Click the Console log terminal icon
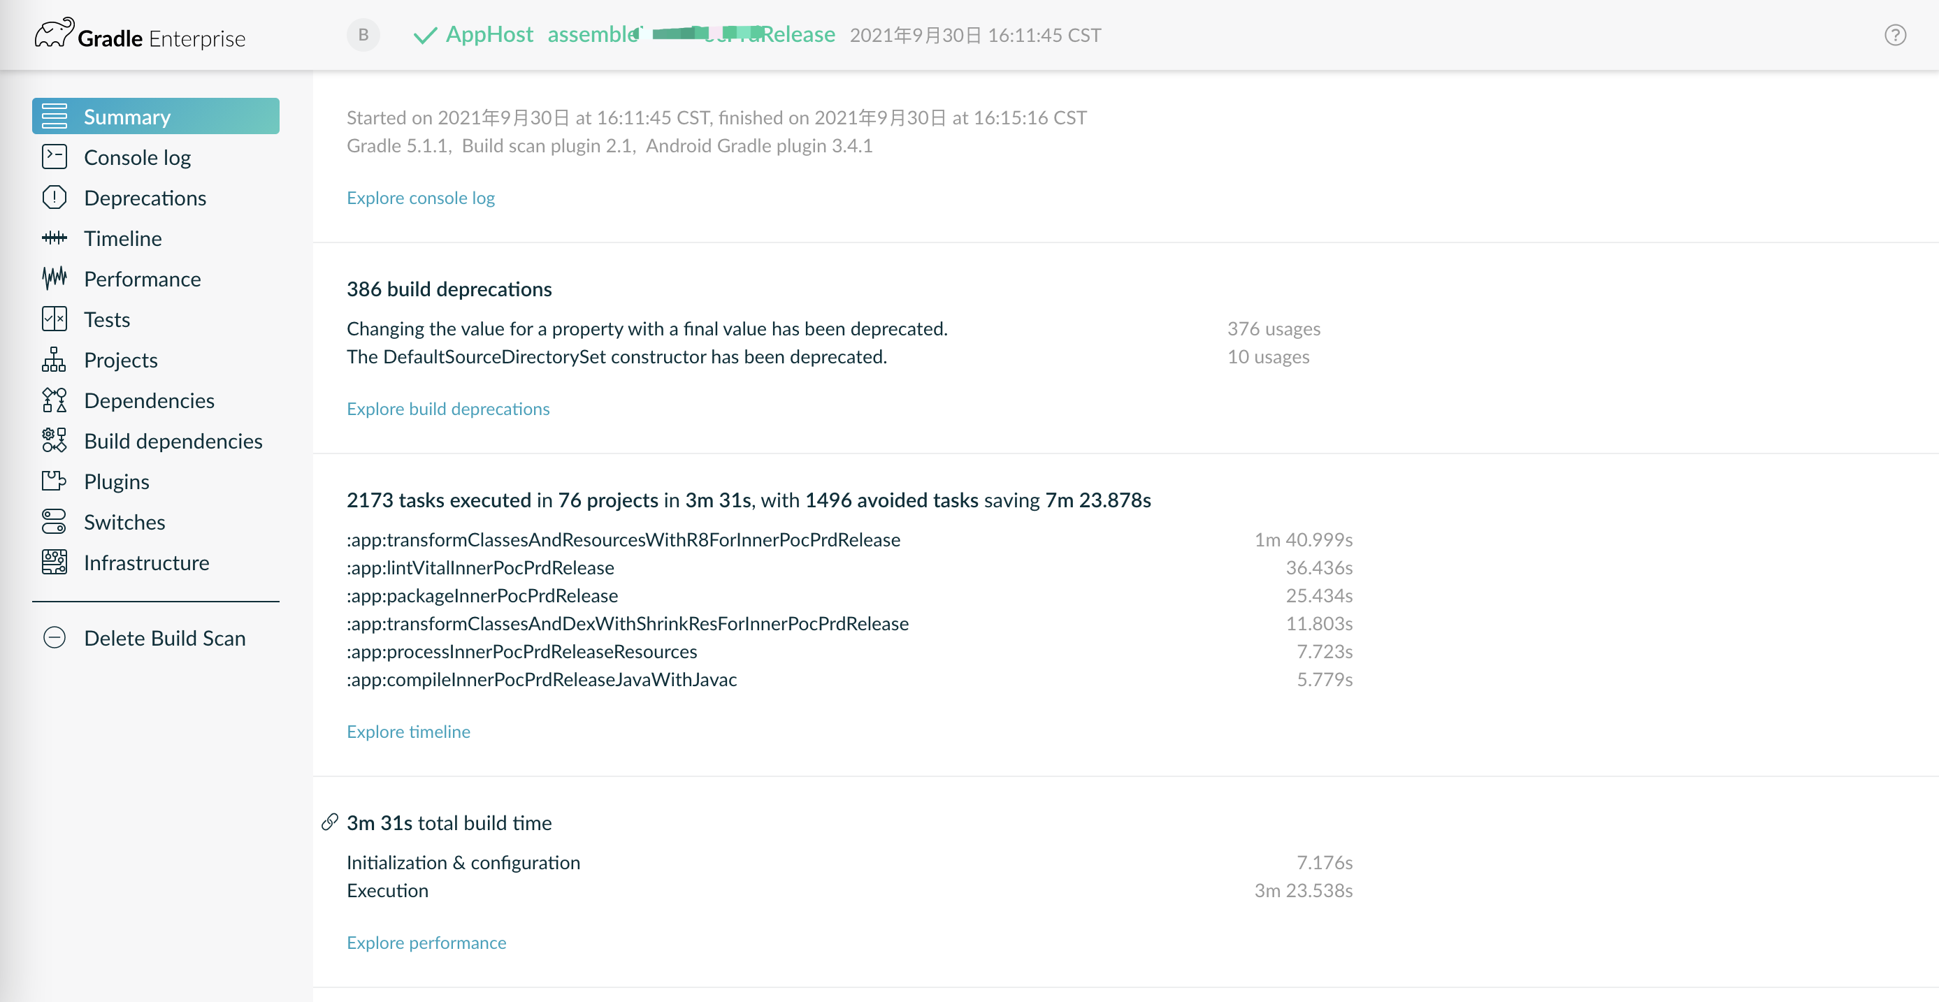This screenshot has height=1002, width=1939. click(55, 157)
